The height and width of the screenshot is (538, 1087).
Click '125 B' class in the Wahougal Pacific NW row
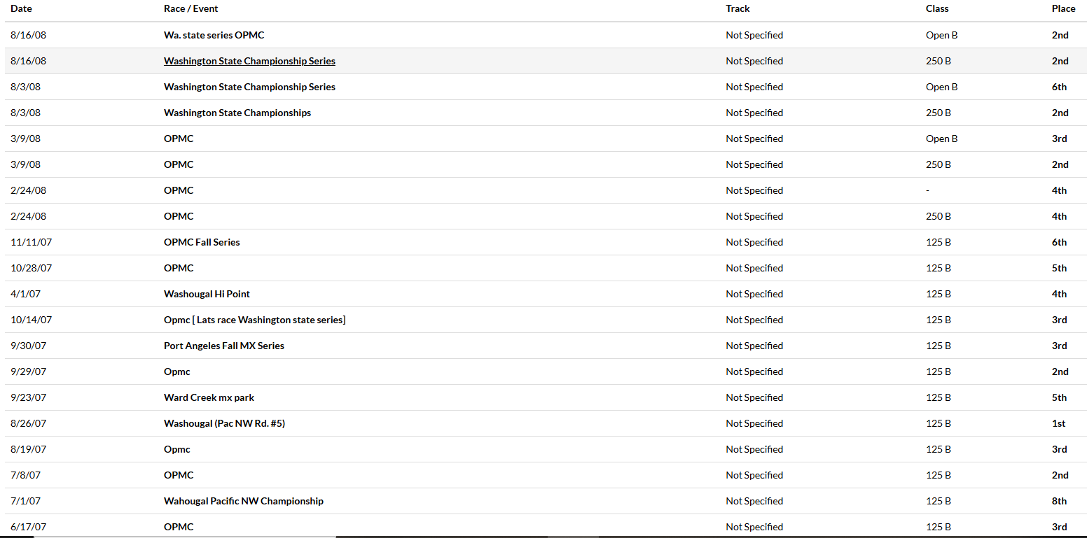[939, 501]
